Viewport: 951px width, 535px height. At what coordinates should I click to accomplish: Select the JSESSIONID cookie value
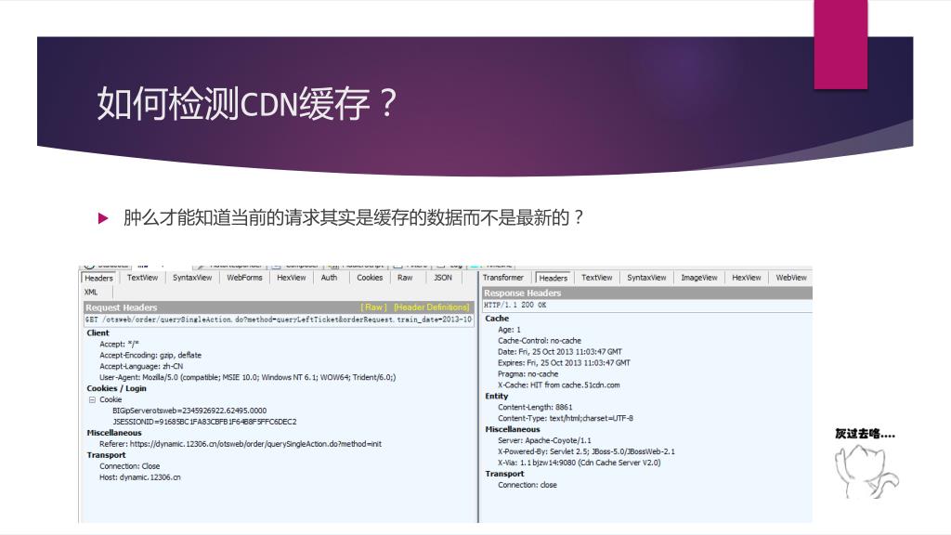point(204,422)
